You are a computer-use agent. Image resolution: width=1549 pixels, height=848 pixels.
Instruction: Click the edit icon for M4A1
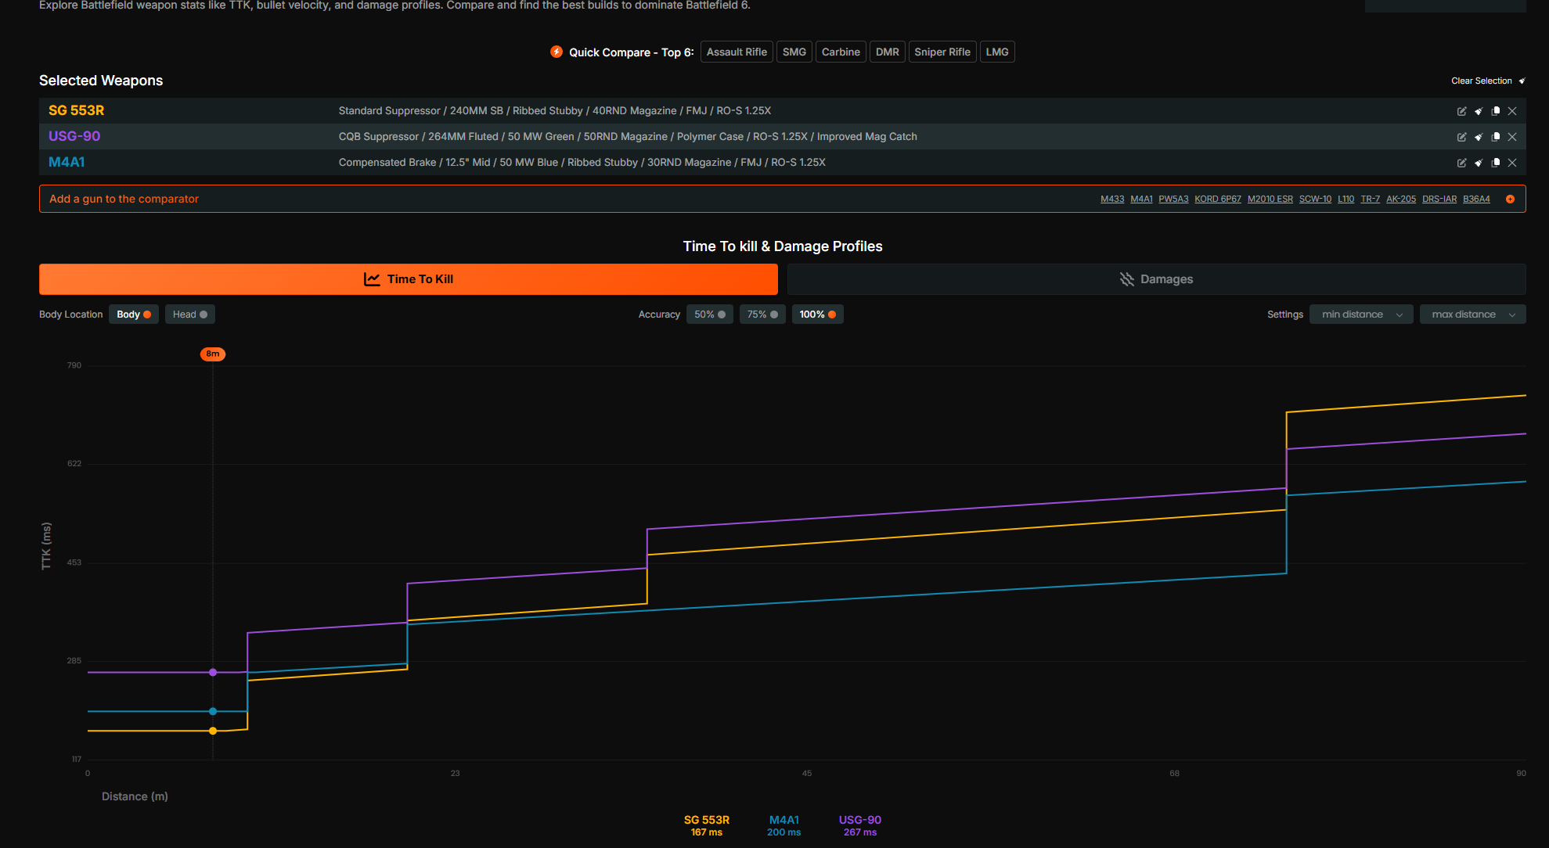coord(1461,163)
